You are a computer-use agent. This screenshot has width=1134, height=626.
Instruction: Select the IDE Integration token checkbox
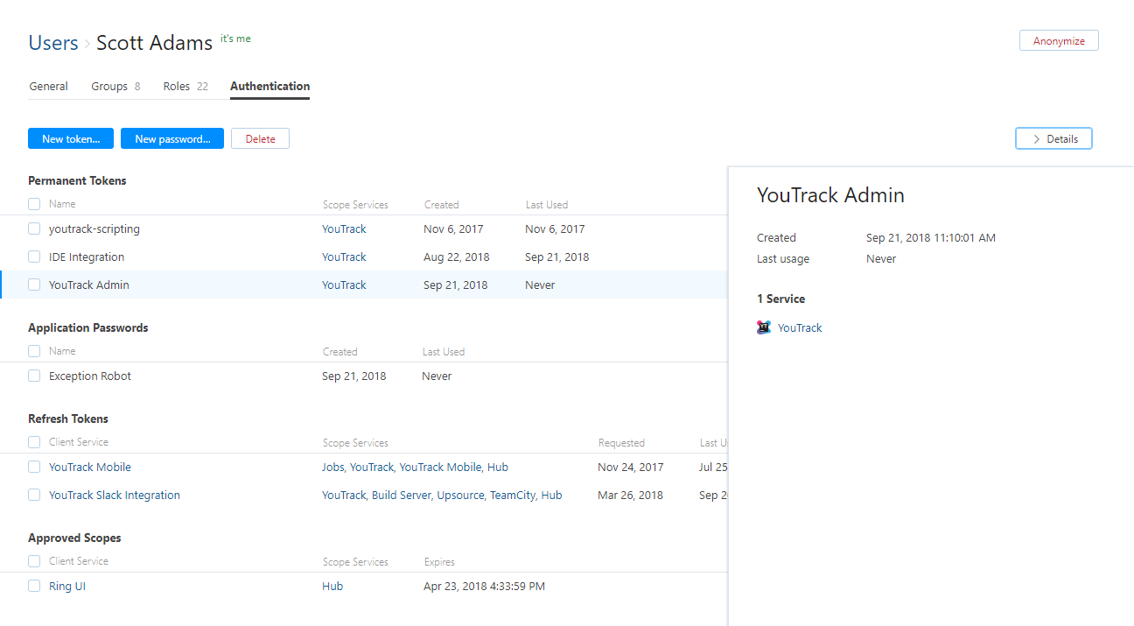(34, 257)
